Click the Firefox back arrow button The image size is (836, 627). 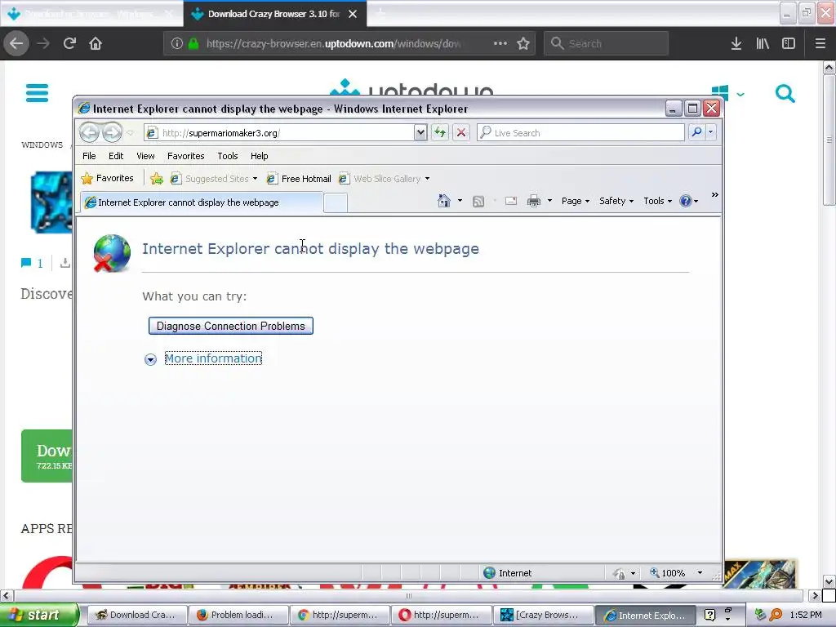[x=16, y=43]
